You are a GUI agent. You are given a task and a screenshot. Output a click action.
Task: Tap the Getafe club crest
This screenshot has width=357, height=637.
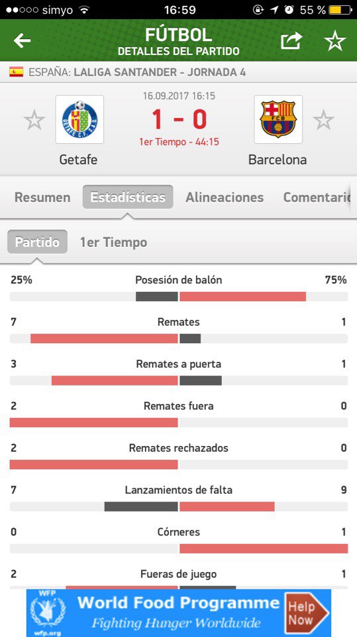click(x=79, y=119)
